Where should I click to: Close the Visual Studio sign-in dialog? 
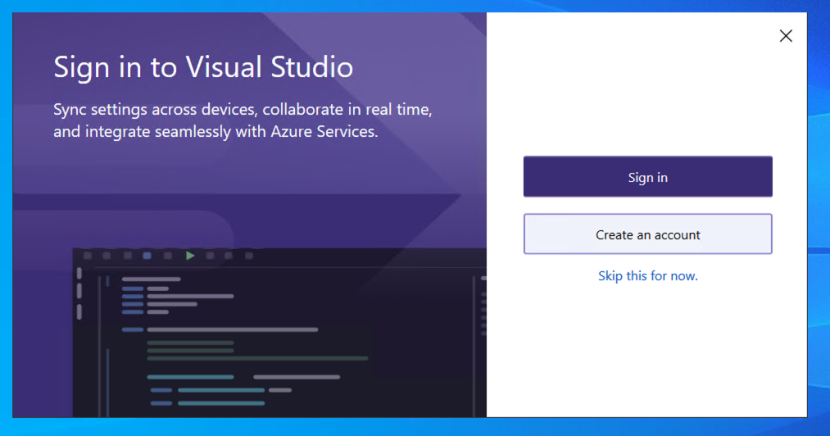point(786,36)
